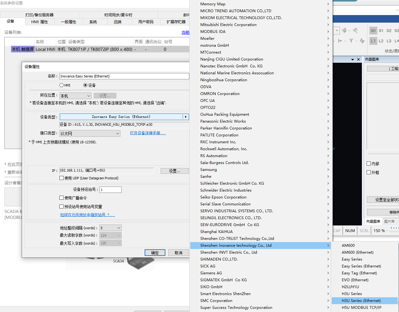The image size is (399, 312).
Task: Select the HMI radio button
Action: click(62, 85)
